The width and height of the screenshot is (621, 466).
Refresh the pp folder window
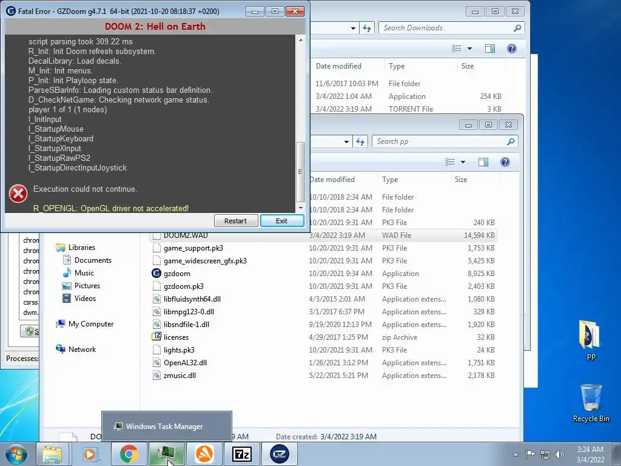(360, 141)
